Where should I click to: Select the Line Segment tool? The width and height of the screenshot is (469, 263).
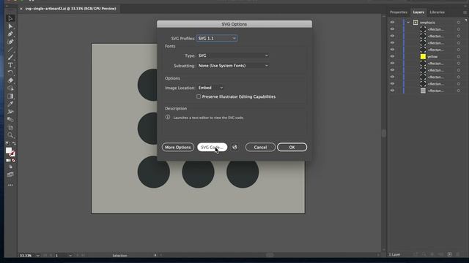click(10, 50)
